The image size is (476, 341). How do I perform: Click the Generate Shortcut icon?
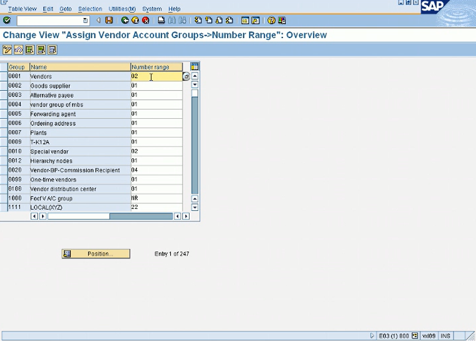coord(256,21)
